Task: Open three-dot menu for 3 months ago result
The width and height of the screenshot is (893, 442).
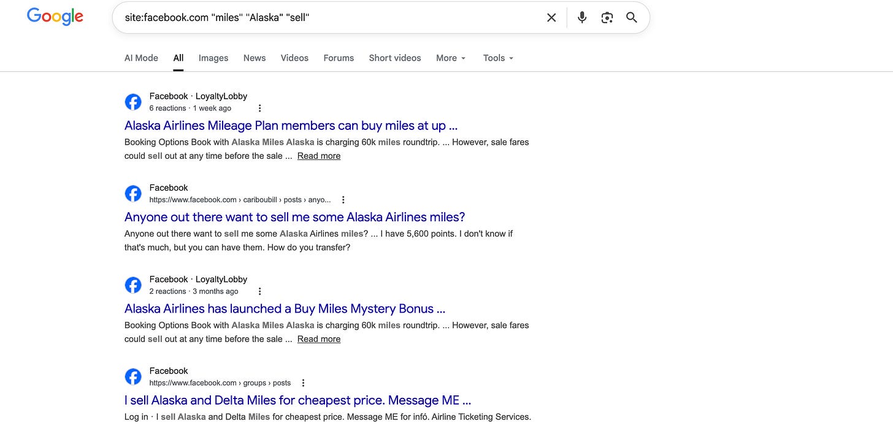Action: (x=259, y=292)
